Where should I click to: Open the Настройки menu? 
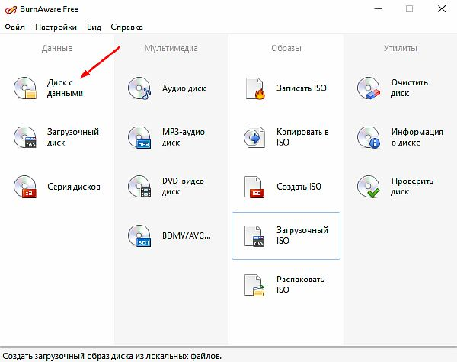coord(56,27)
